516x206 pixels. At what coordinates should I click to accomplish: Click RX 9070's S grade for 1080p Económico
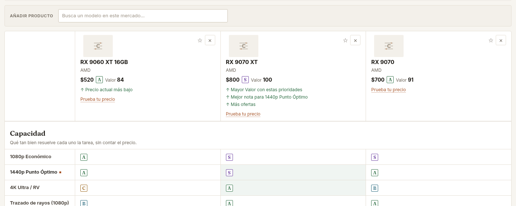pos(375,157)
